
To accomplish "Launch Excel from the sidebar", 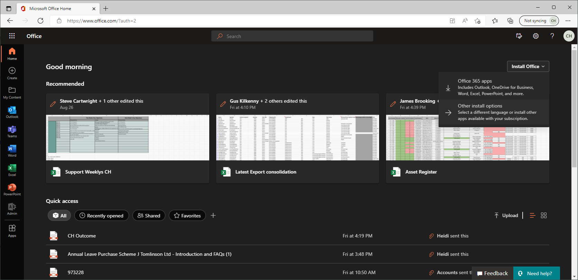I will point(12,170).
